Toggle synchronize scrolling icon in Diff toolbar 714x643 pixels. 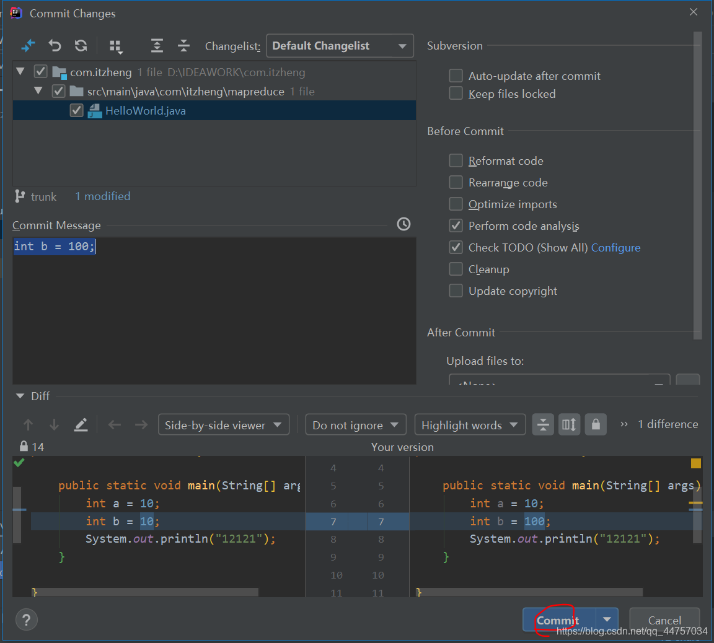click(569, 425)
